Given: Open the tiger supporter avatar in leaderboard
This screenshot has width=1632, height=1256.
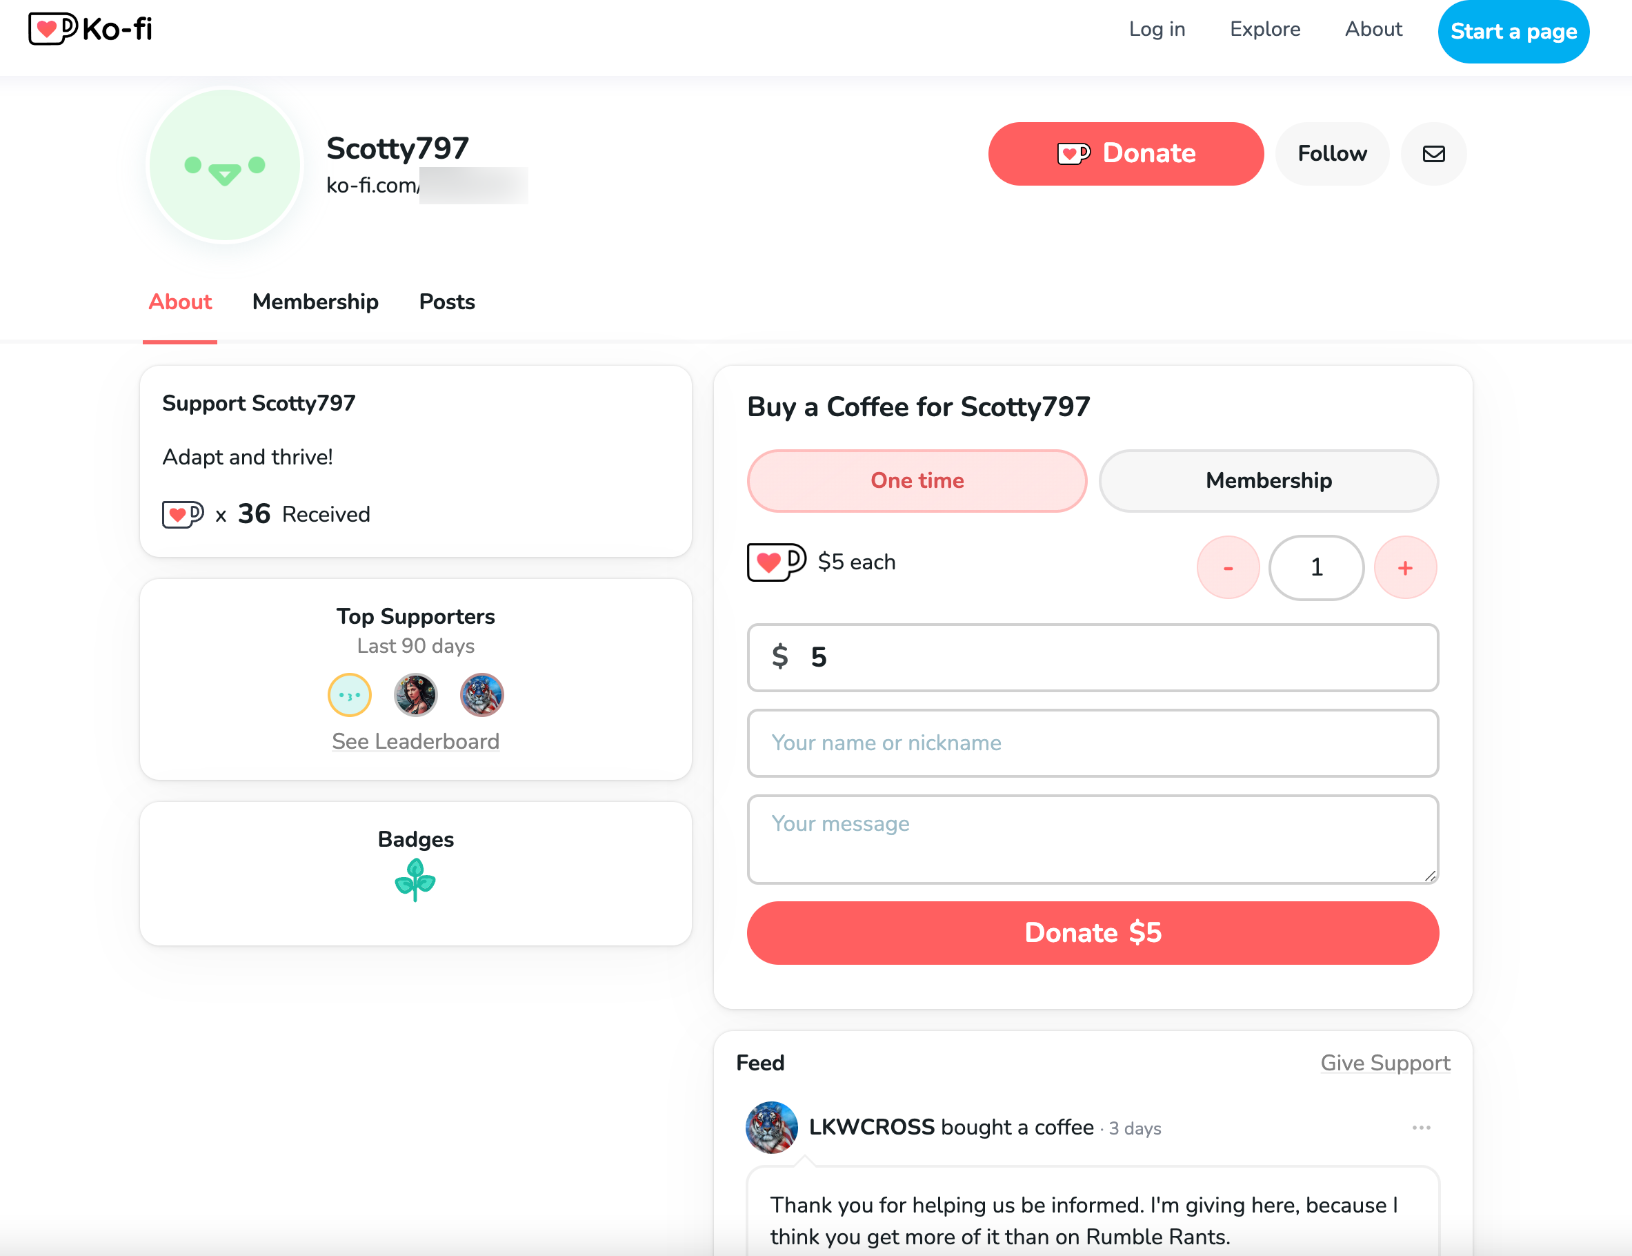Looking at the screenshot, I should tap(482, 696).
